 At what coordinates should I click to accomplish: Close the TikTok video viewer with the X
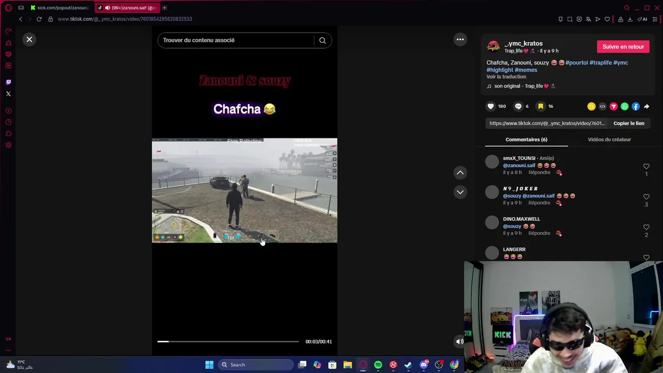point(30,39)
